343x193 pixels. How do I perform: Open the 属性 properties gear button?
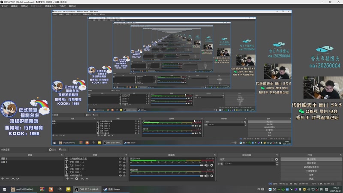pyautogui.click(x=52, y=150)
